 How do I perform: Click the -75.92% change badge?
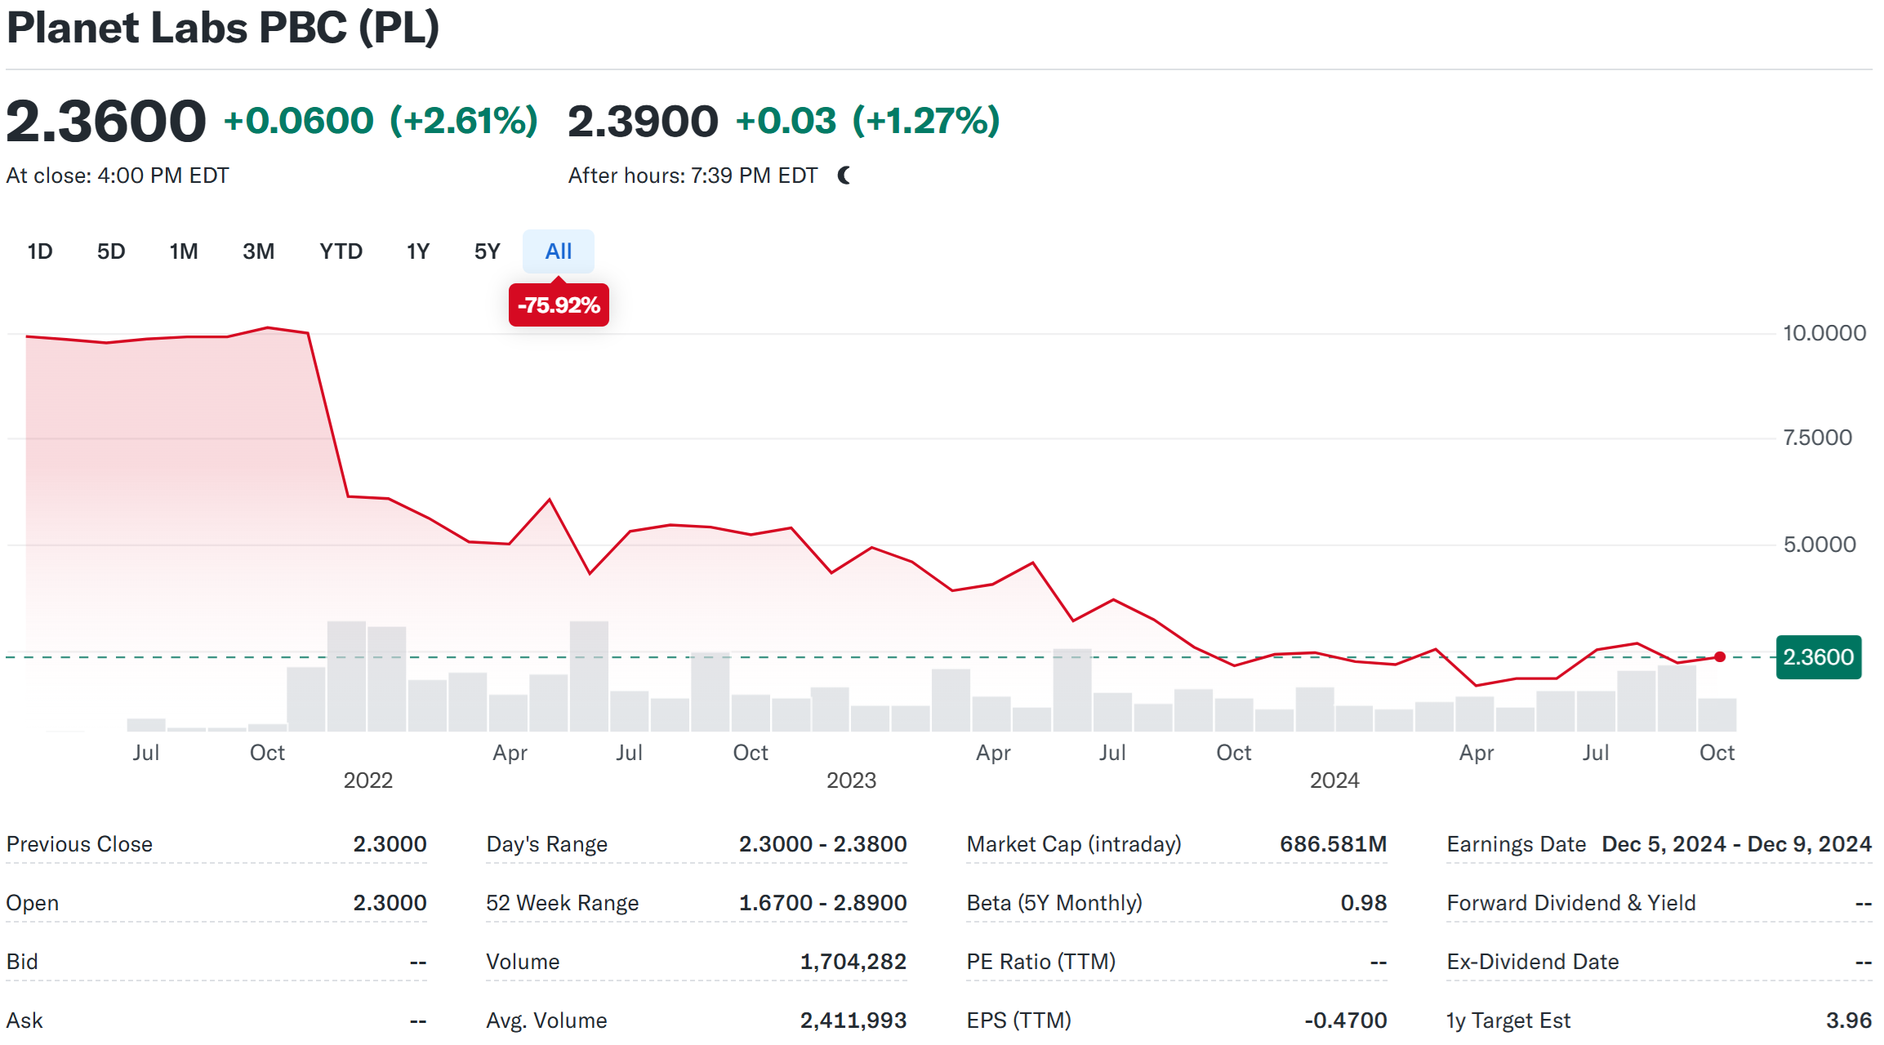(559, 305)
